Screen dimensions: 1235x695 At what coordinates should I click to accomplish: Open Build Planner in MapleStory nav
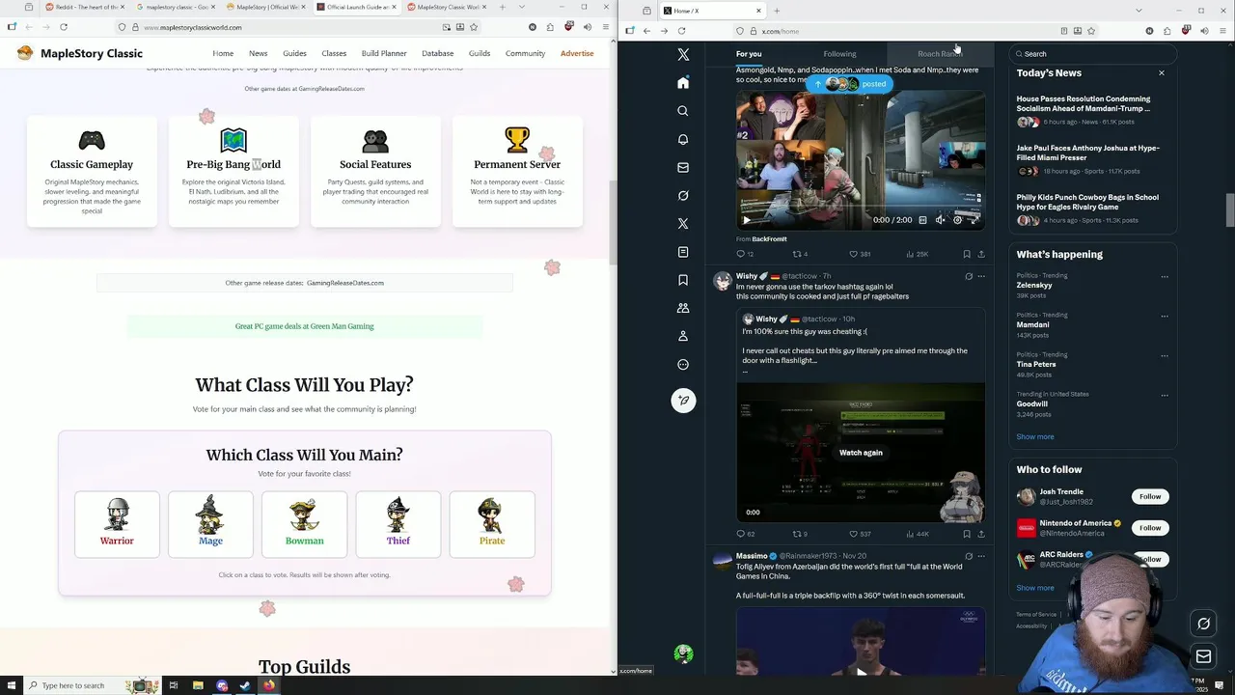384,53
